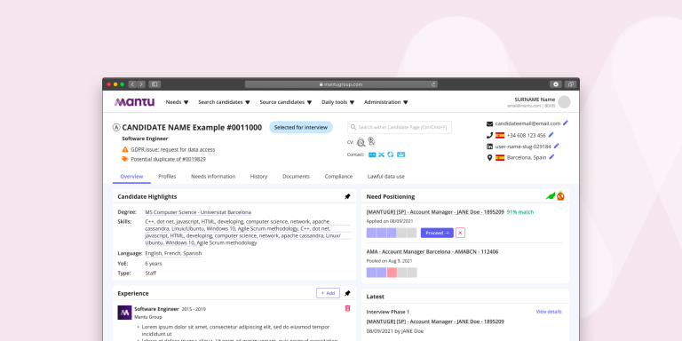Edit the phone number with pencil icon
682x341 pixels.
[551, 135]
